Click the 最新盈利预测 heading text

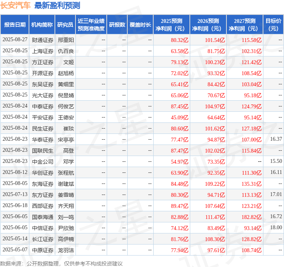coord(57,5)
